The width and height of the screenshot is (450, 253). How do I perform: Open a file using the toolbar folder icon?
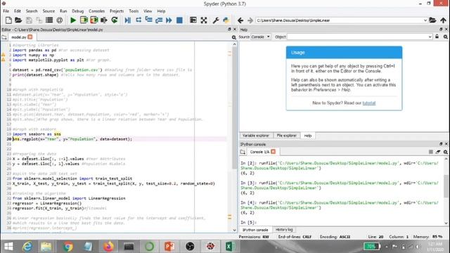[x=18, y=20]
